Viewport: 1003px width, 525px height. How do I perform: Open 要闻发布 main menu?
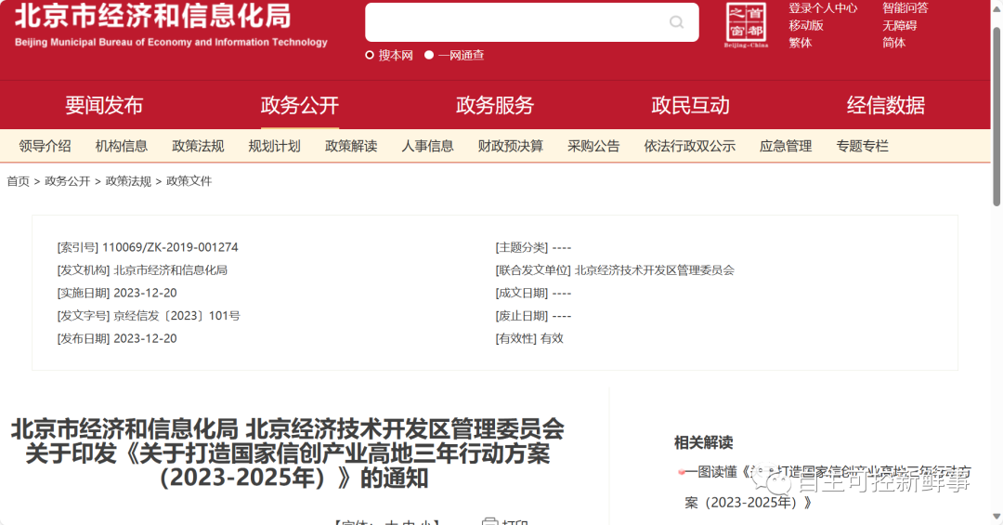click(x=104, y=105)
